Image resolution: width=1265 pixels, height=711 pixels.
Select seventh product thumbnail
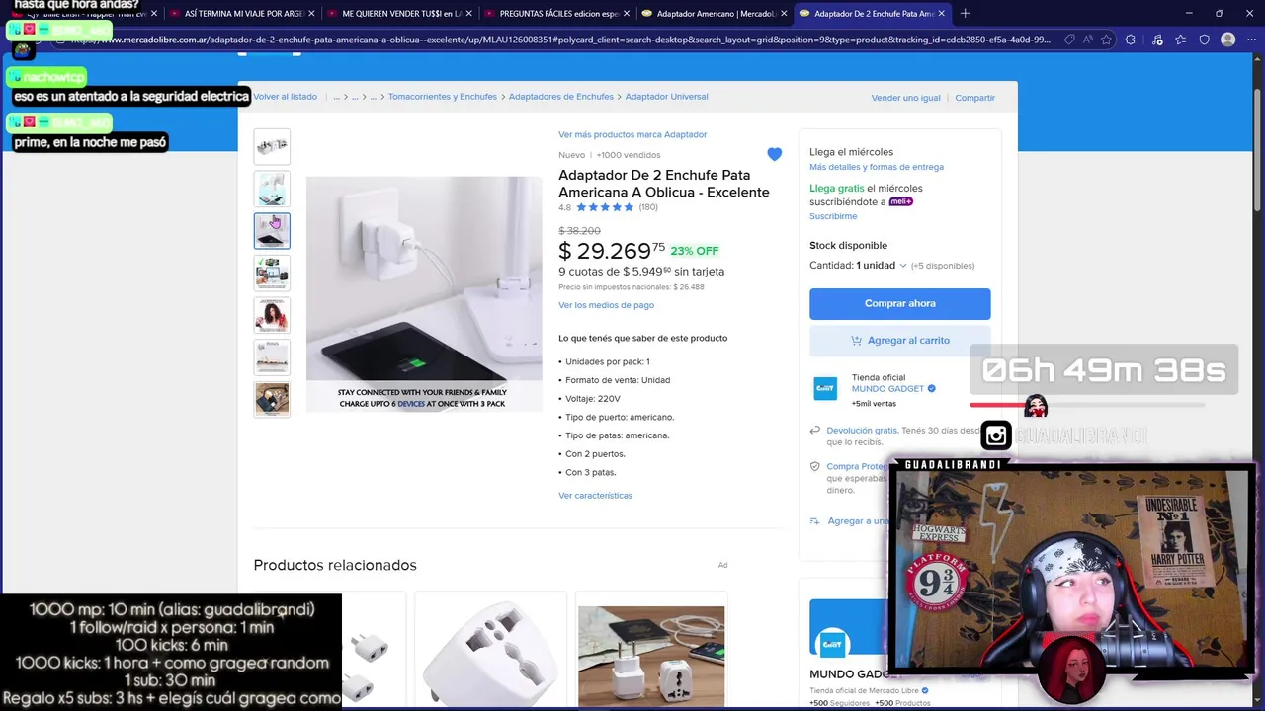coord(272,400)
